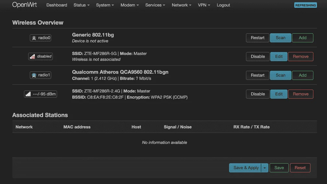Expand the Services menu

(155, 5)
